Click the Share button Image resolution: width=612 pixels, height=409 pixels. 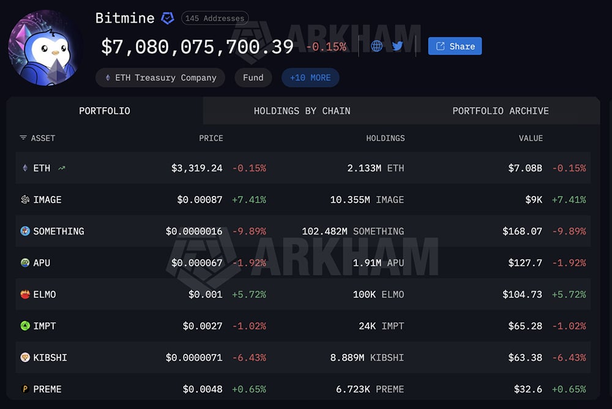click(x=455, y=46)
